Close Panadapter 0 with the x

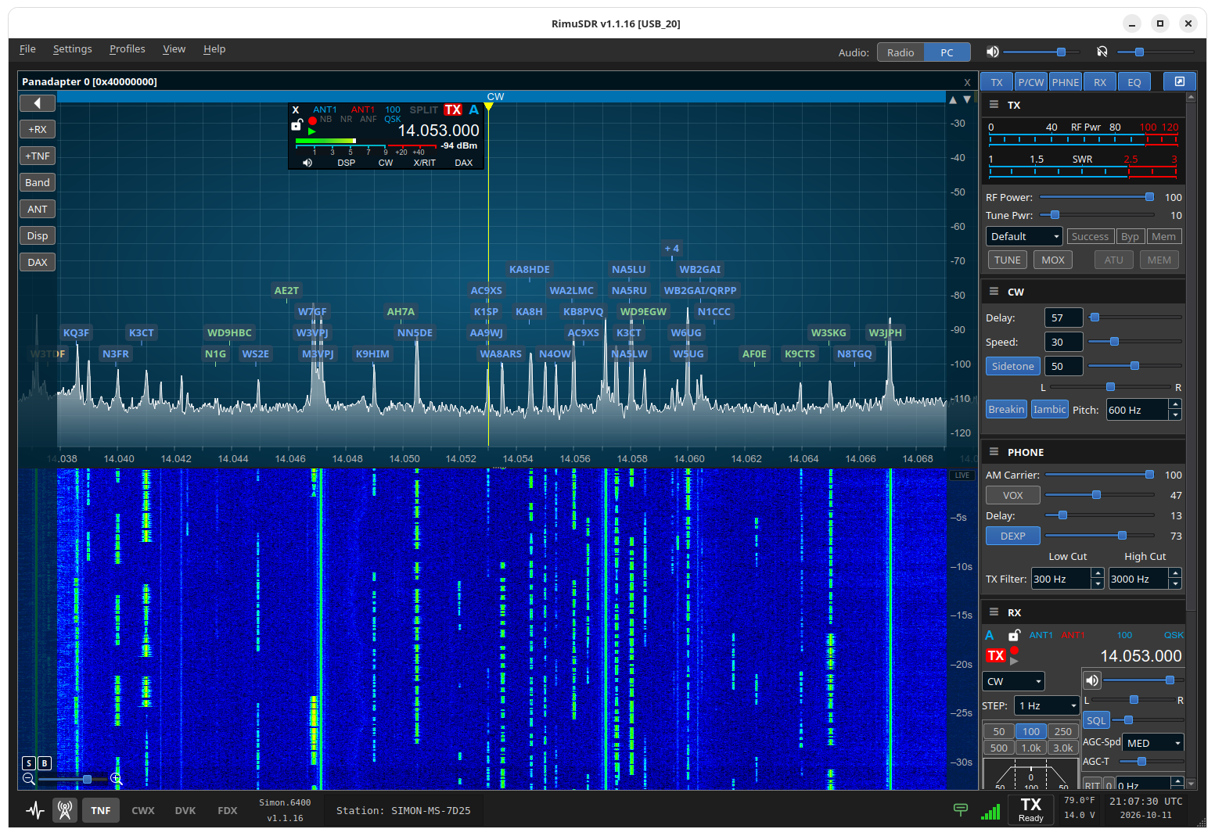tap(967, 82)
